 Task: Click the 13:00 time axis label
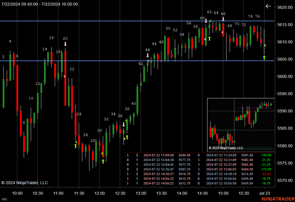tap(141, 193)
